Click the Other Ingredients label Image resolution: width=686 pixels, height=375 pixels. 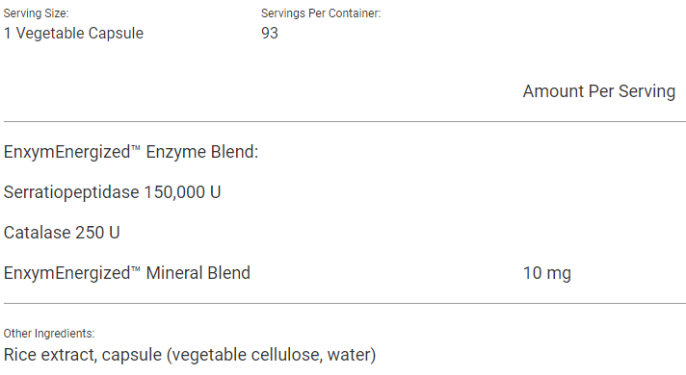49,334
